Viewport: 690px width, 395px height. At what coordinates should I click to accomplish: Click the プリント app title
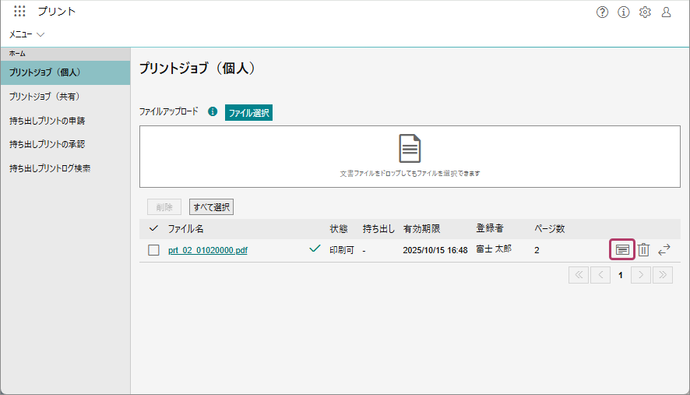pos(56,12)
